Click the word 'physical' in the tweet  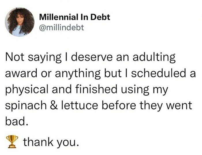click(27, 90)
